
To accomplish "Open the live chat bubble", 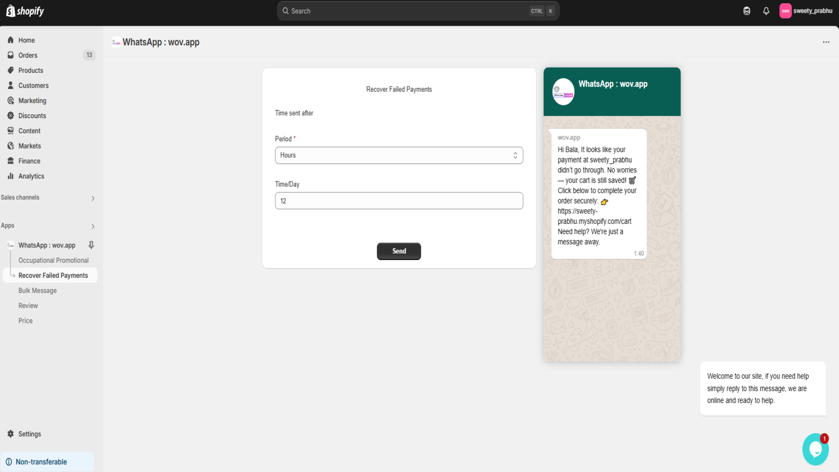I will point(815,449).
